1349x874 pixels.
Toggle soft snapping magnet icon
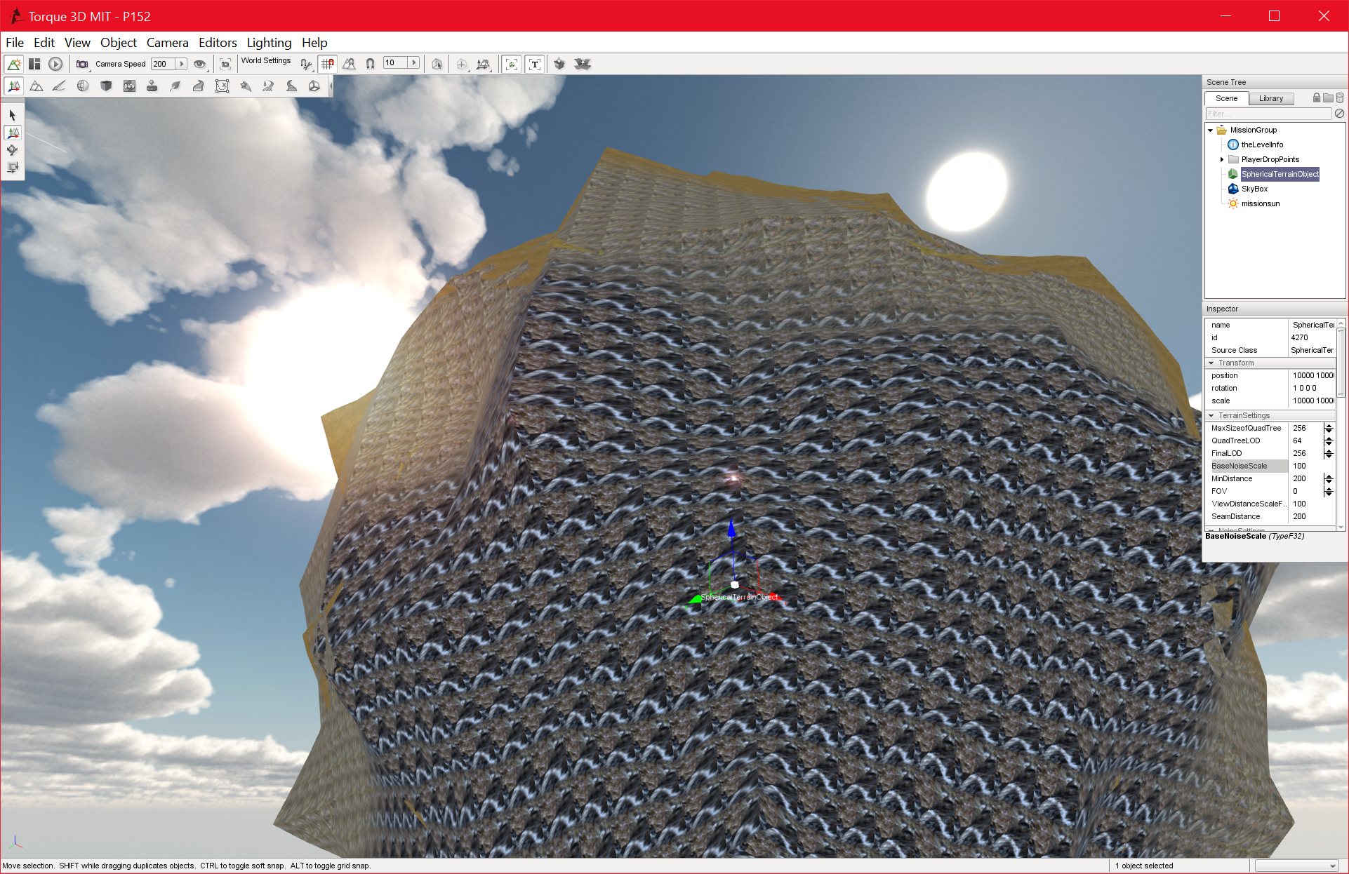[370, 64]
